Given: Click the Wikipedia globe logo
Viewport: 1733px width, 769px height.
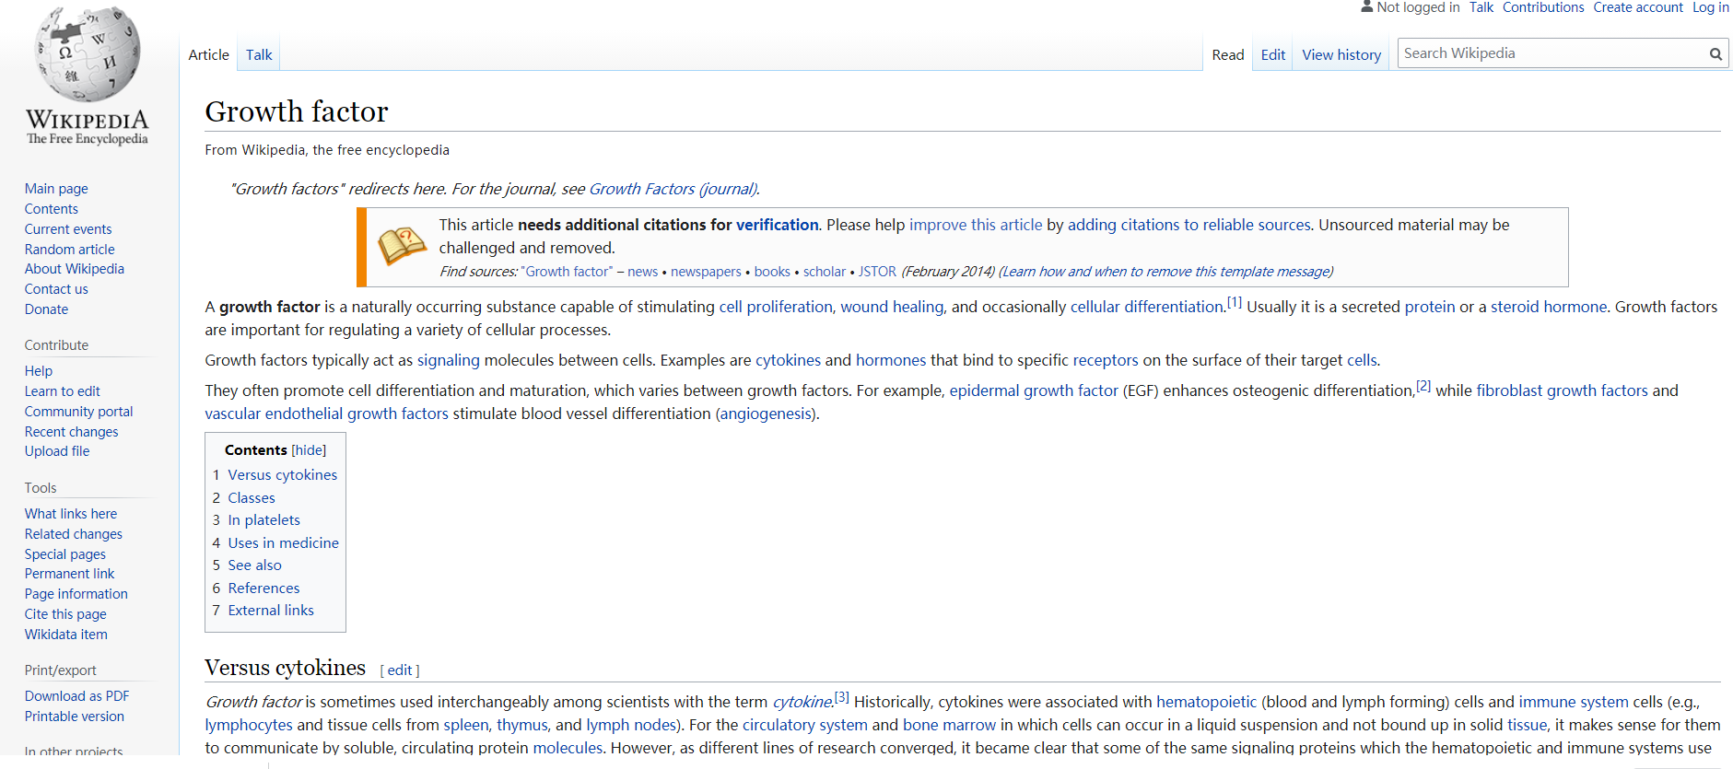Looking at the screenshot, I should [87, 55].
